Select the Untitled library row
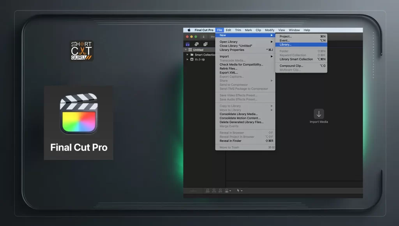399x226 pixels. tap(199, 50)
